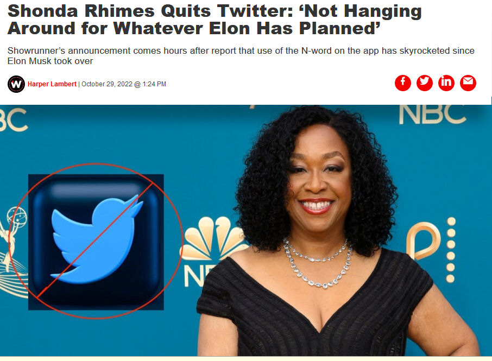Click the word 'Twitter' in the headline
The height and width of the screenshot is (361, 492).
click(255, 11)
